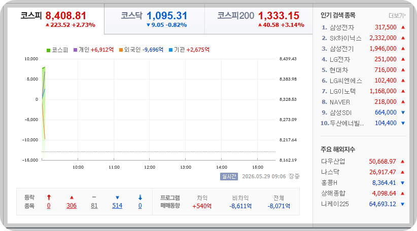The width and height of the screenshot is (417, 231).
Task: Click the red upper-limit arrow icon
Action: (x=49, y=197)
